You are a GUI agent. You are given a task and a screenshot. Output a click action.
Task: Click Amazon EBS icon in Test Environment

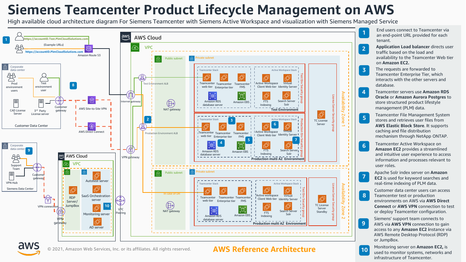coord(242,96)
